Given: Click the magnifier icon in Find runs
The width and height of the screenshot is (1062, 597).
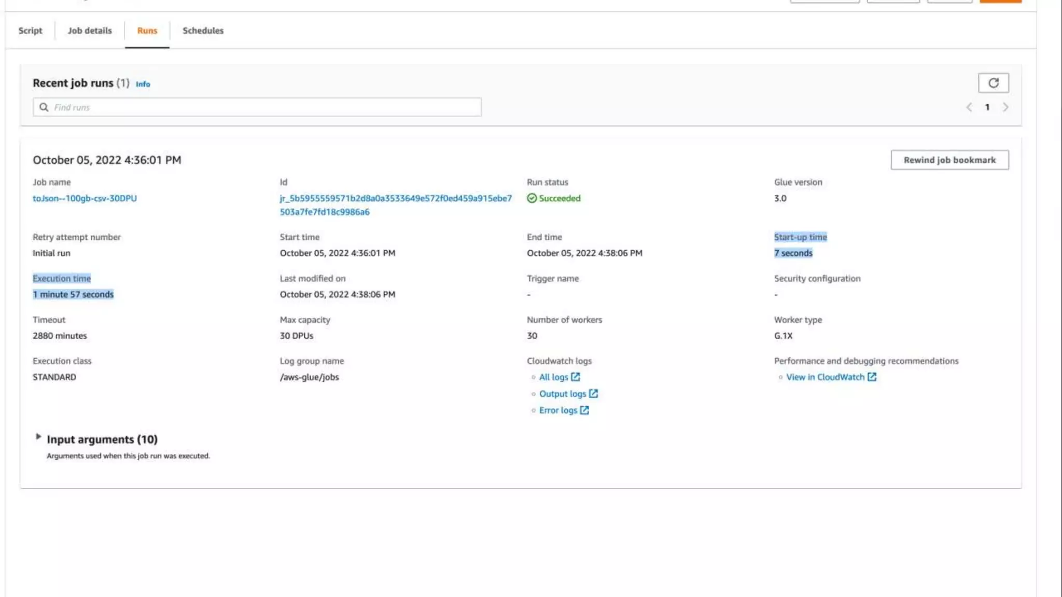Looking at the screenshot, I should click(44, 107).
